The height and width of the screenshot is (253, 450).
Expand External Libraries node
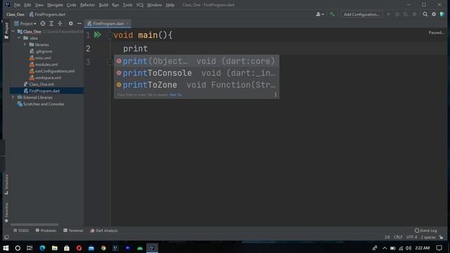pos(13,97)
